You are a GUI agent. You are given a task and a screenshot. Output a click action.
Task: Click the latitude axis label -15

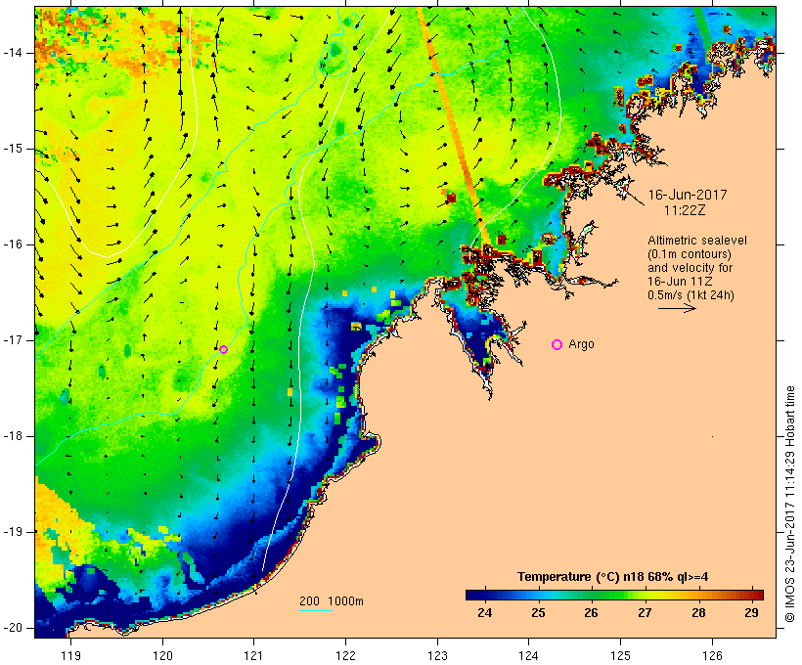[13, 149]
